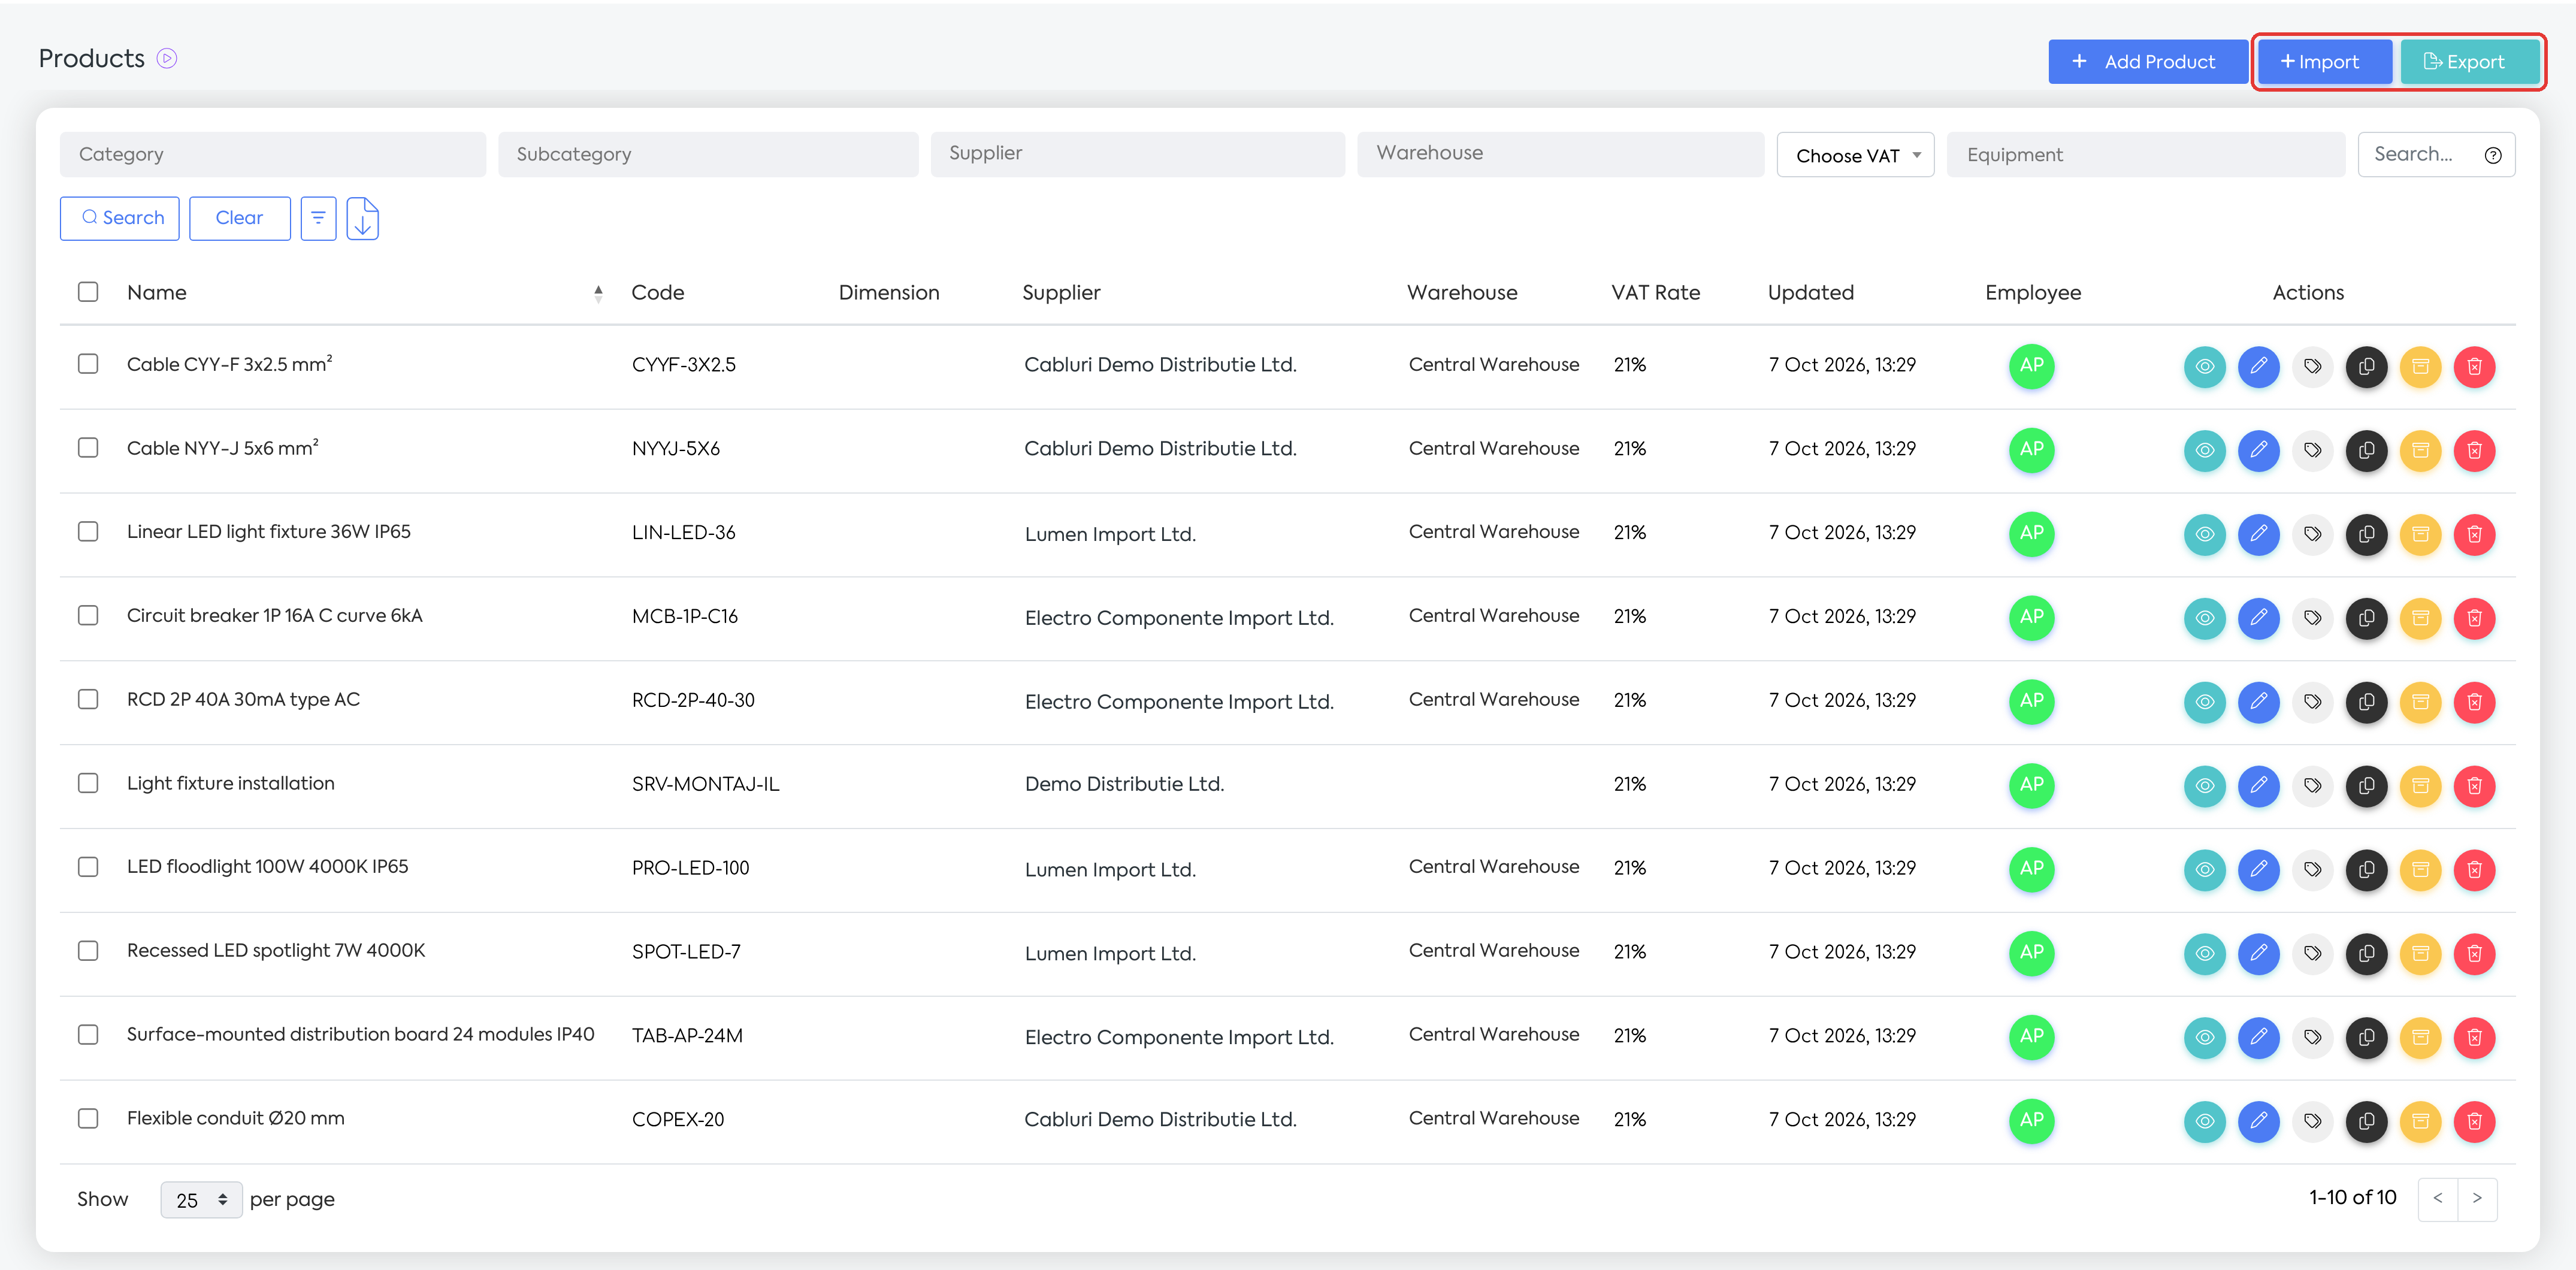Archive the RCD 2P 40A product
Viewport: 2576px width, 1270px height.
tap(2420, 702)
